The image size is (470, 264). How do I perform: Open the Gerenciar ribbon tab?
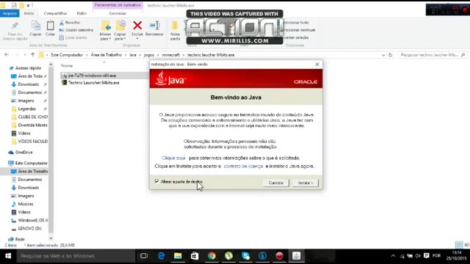[x=117, y=13]
